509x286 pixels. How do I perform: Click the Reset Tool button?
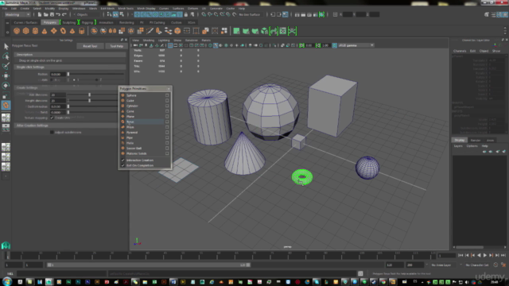tap(90, 46)
